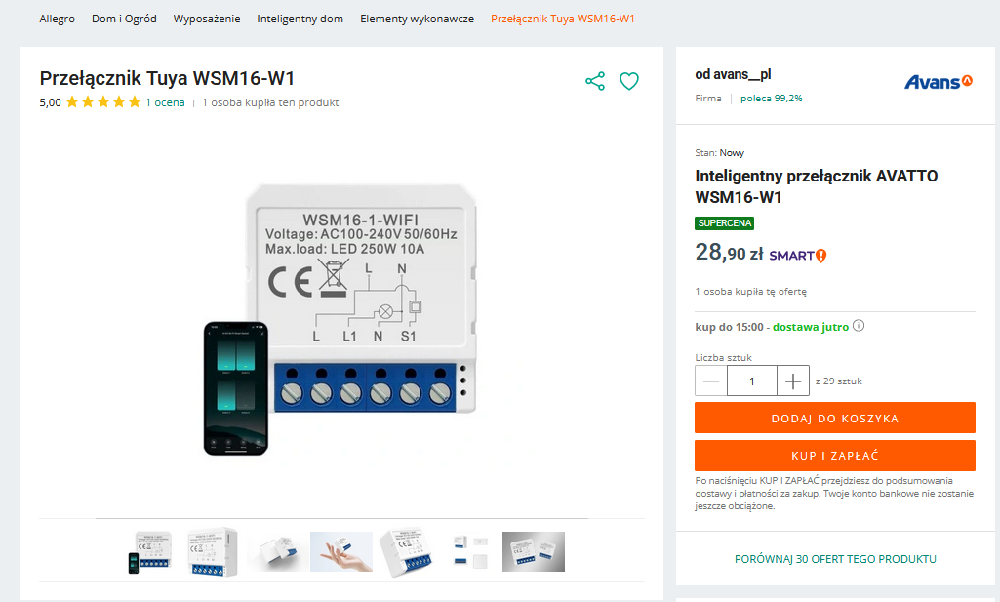The width and height of the screenshot is (1000, 602).
Task: Select the thumbnail showing a hand
Action: coord(341,551)
